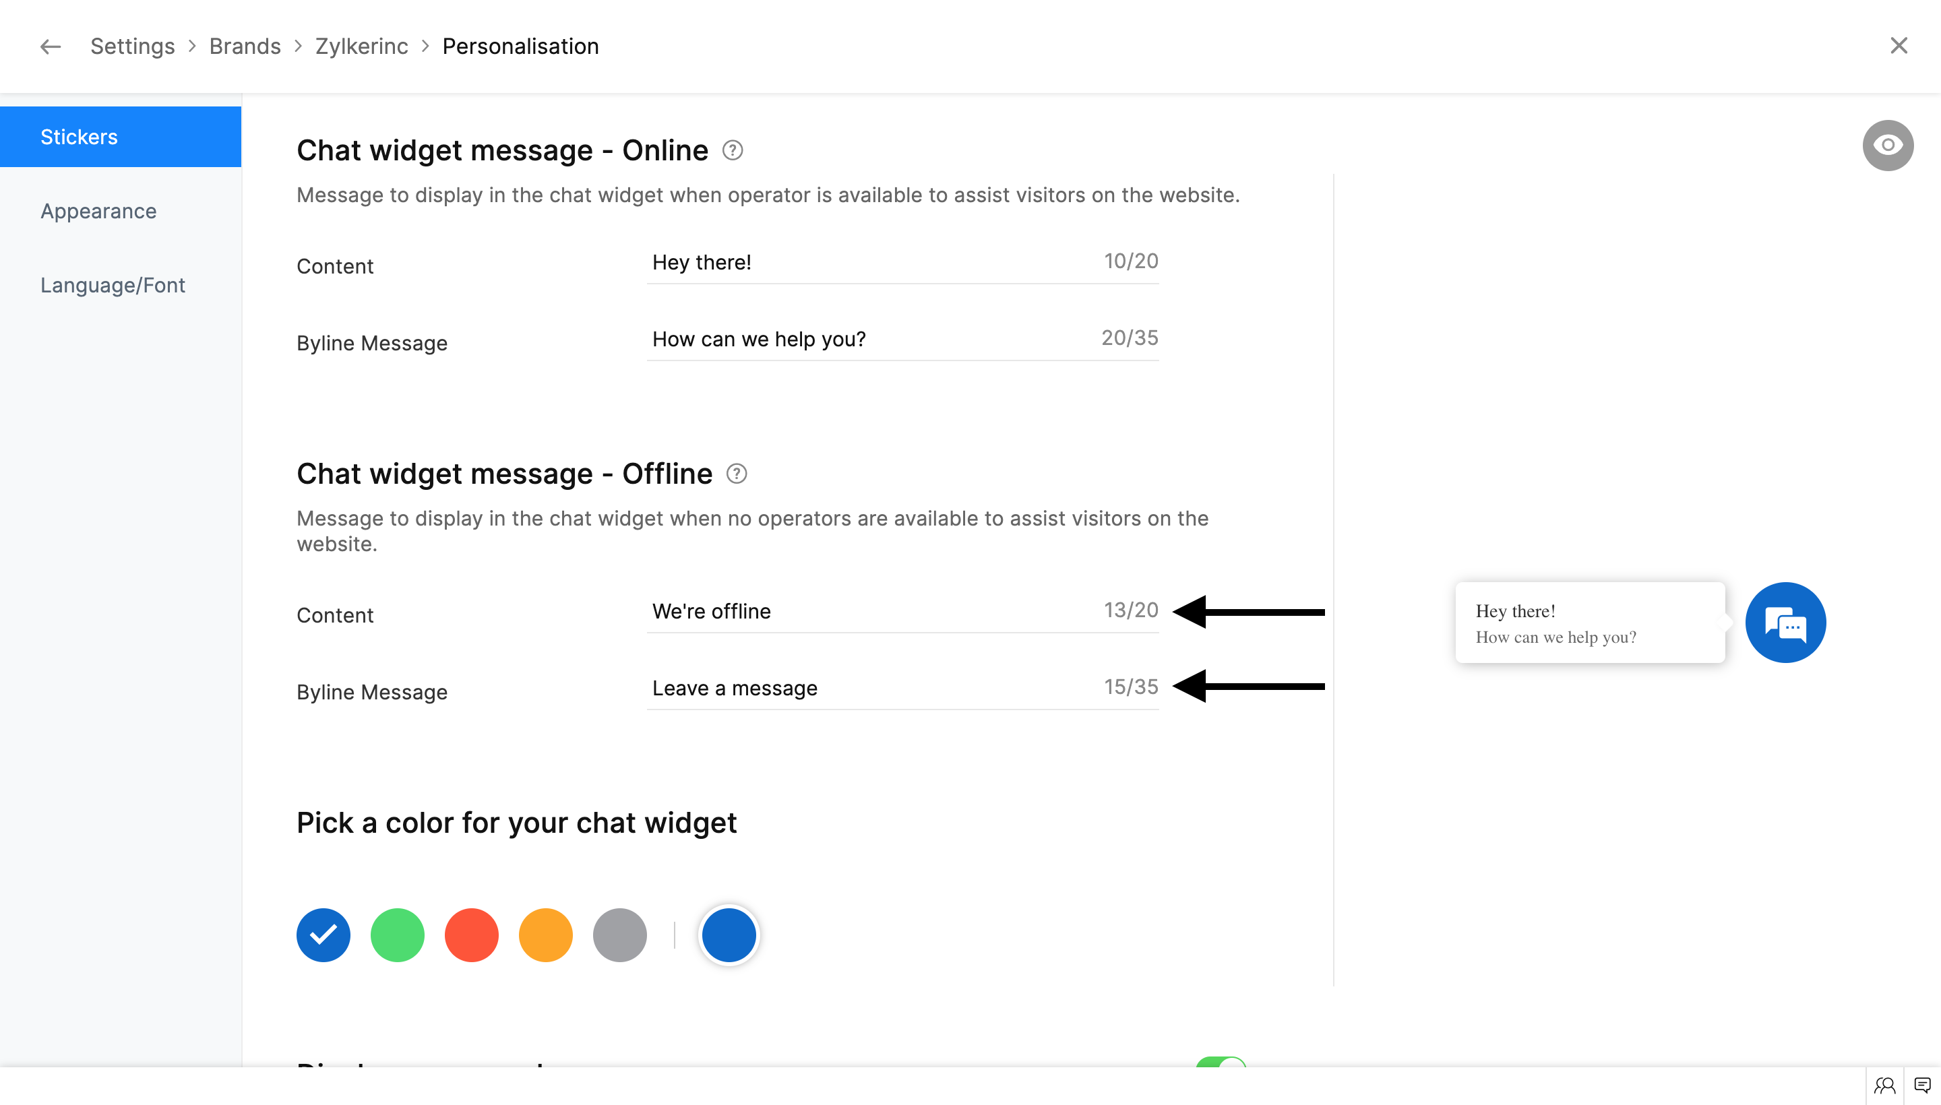Pick the green widget color
1941x1105 pixels.
(397, 935)
